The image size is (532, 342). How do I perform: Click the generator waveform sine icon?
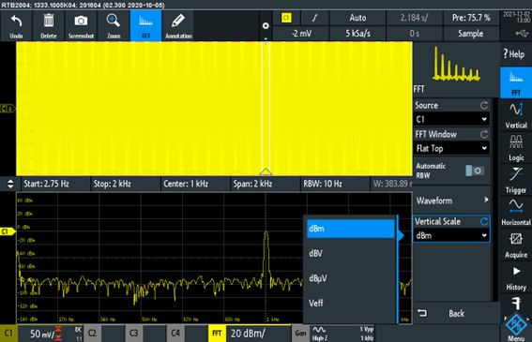point(319,330)
